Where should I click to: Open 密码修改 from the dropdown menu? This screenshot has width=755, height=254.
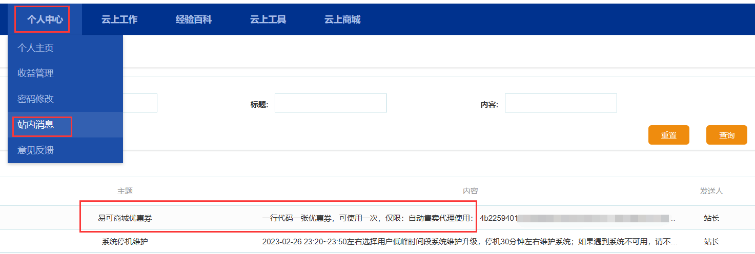point(35,99)
